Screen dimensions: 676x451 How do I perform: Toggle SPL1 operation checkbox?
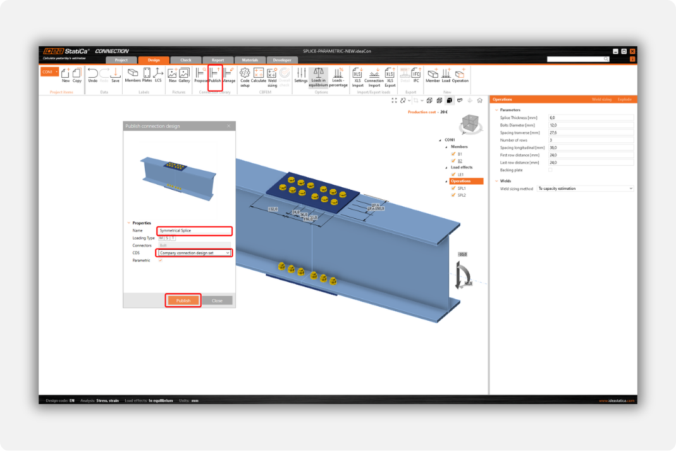[x=453, y=188]
